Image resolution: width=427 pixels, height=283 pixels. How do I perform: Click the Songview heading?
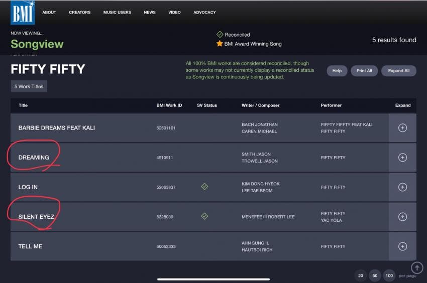pyautogui.click(x=37, y=44)
